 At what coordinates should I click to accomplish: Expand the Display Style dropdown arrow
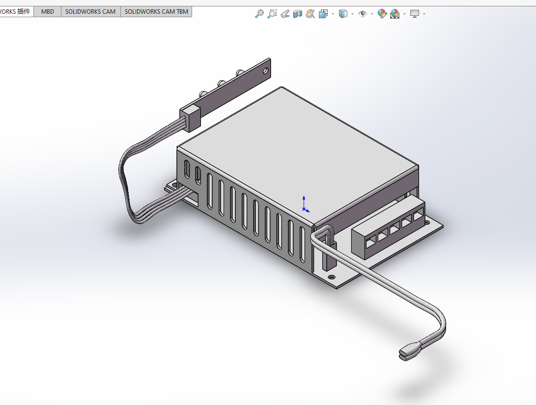click(352, 14)
